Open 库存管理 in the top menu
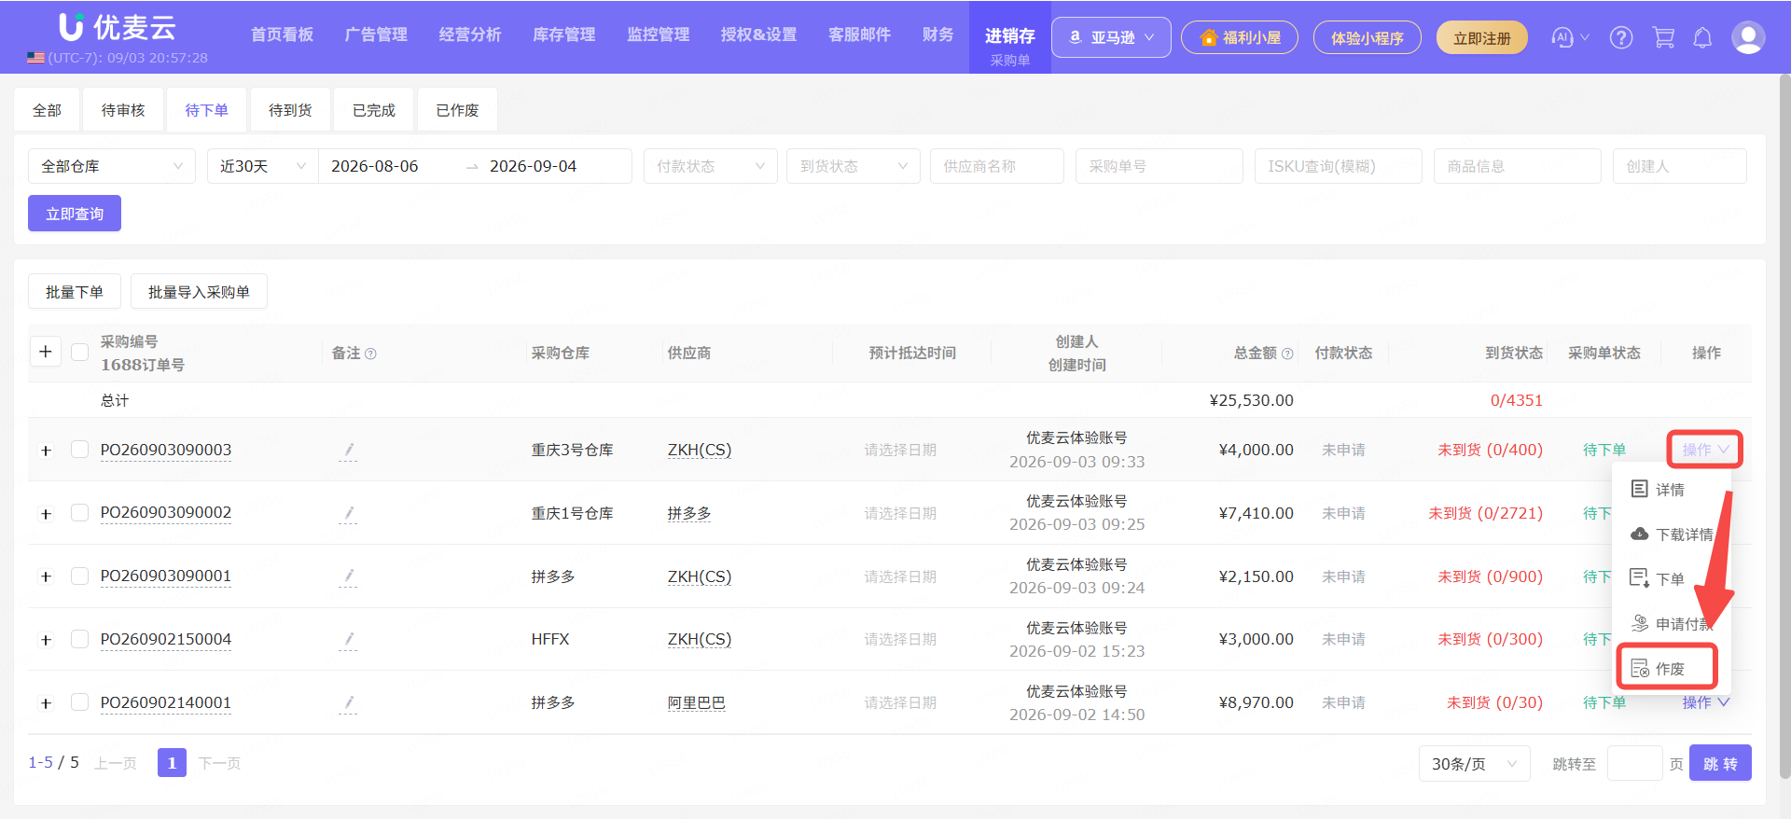This screenshot has height=819, width=1791. tap(564, 35)
